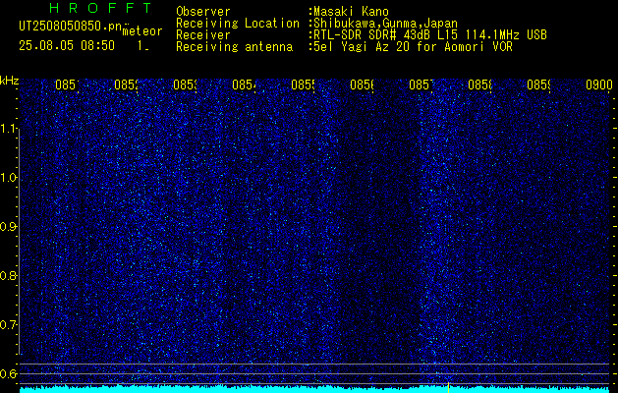Viewport: 618px width, 393px height.
Task: Click the date 25.08.05 08:50 text
Action: click(x=67, y=45)
